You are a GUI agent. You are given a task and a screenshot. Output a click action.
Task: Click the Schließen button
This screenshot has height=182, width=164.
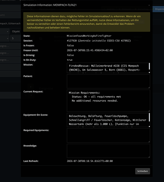(x=143, y=171)
